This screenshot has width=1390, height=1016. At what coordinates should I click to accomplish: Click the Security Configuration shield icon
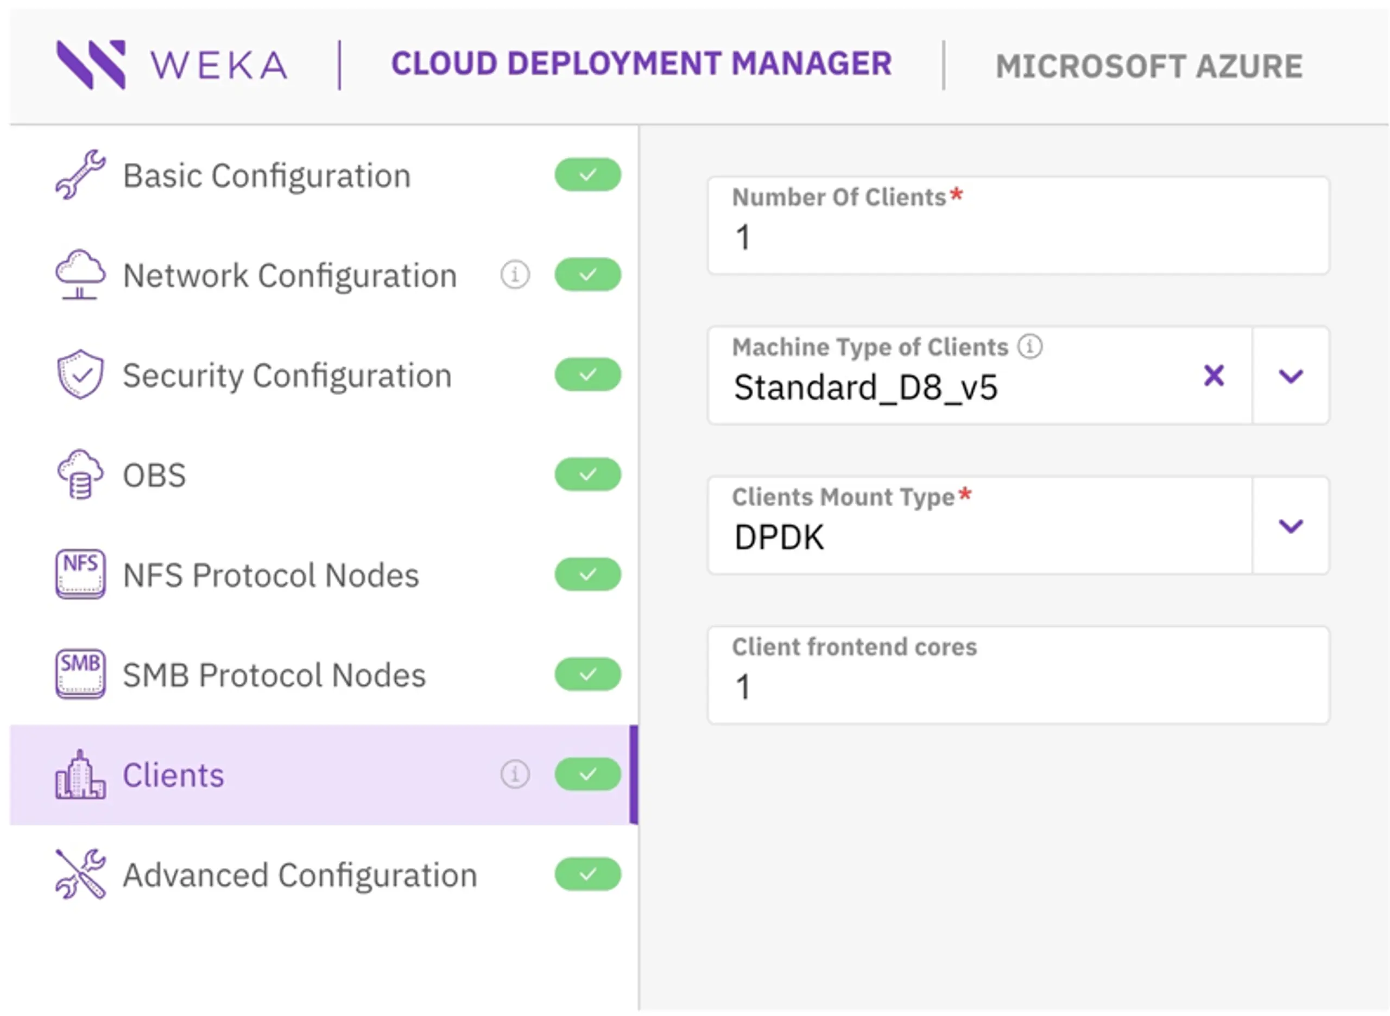point(80,374)
